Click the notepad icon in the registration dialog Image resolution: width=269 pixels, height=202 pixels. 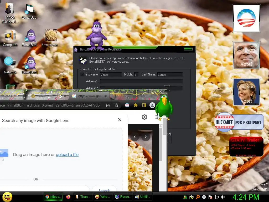[x=83, y=60]
